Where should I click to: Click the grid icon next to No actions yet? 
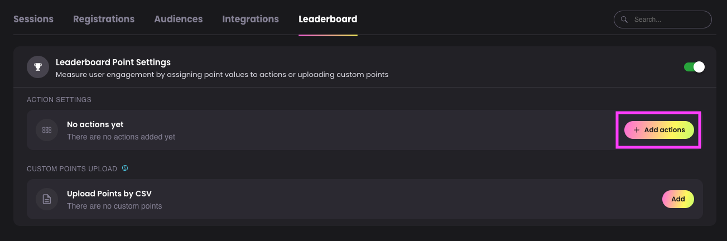[47, 130]
